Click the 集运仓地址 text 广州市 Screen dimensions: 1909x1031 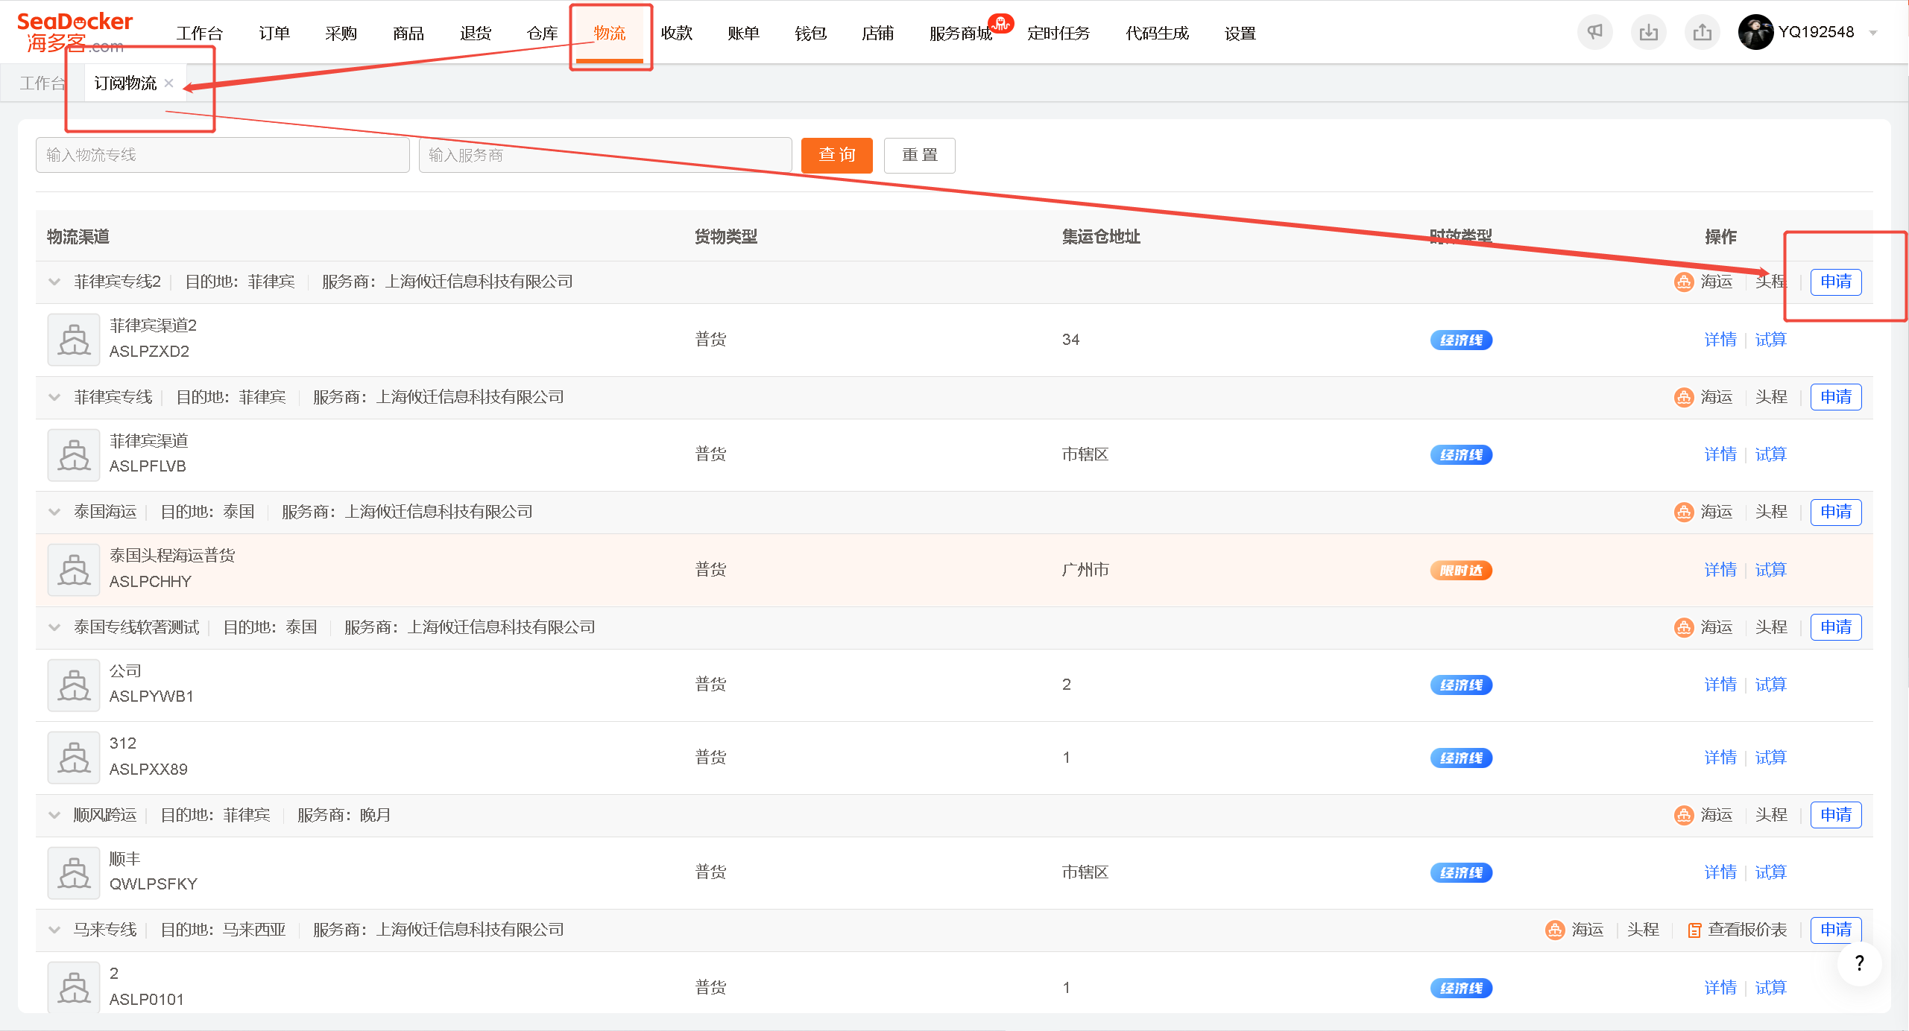click(1085, 570)
